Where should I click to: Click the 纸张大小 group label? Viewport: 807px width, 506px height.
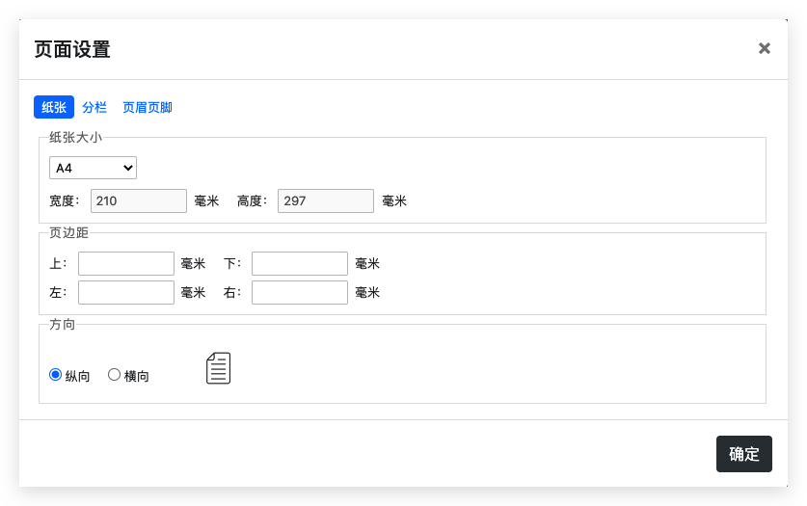(75, 137)
